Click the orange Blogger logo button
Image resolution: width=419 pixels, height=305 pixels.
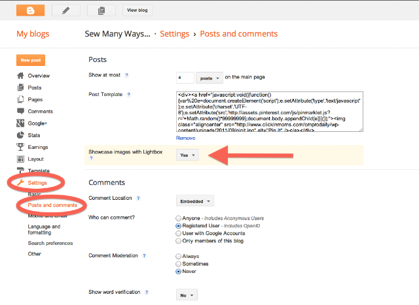pos(31,10)
